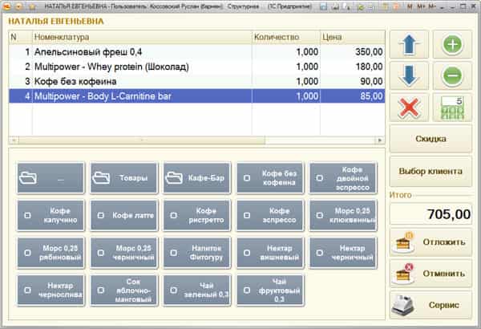Decrease quantity with green minus icon

pyautogui.click(x=452, y=76)
